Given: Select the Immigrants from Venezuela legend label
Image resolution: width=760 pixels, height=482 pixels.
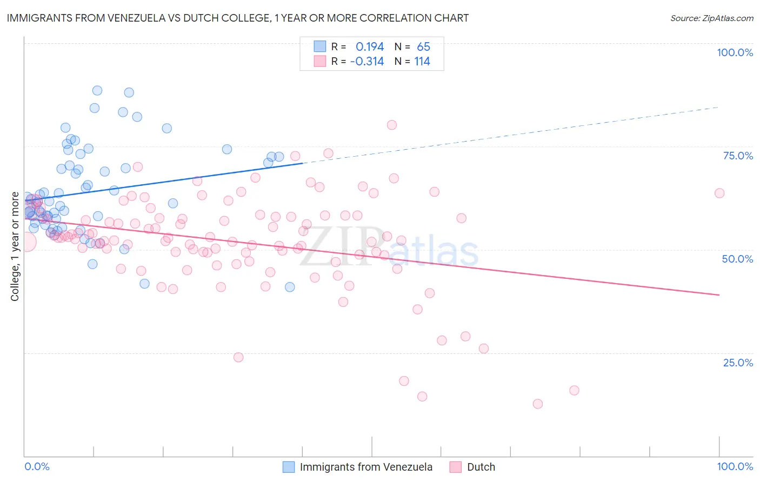Looking at the screenshot, I should (x=366, y=467).
